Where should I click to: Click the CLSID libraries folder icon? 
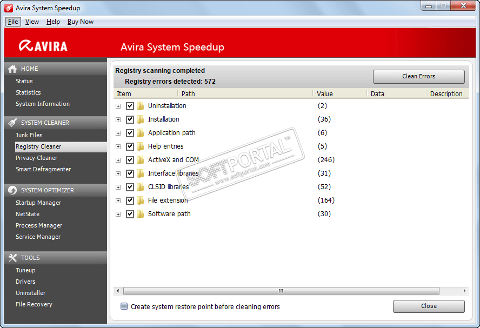[140, 187]
